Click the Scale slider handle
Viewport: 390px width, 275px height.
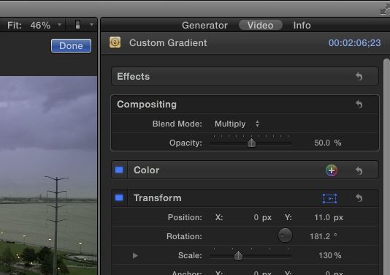(x=238, y=255)
